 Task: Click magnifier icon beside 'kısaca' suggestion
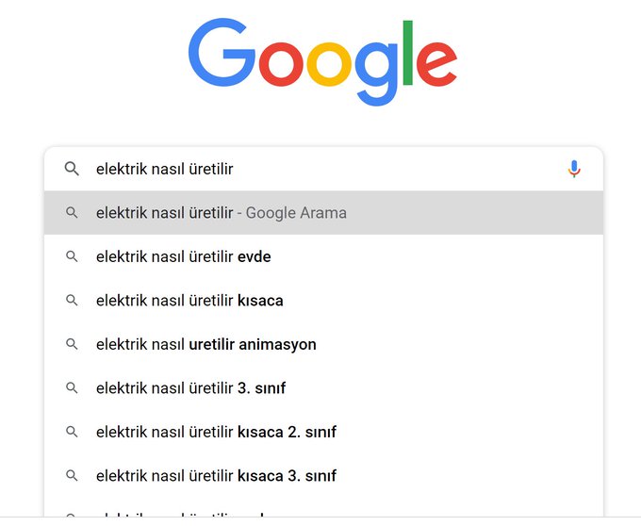tap(72, 300)
